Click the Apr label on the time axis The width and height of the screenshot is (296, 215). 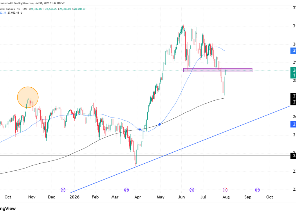coord(138,197)
